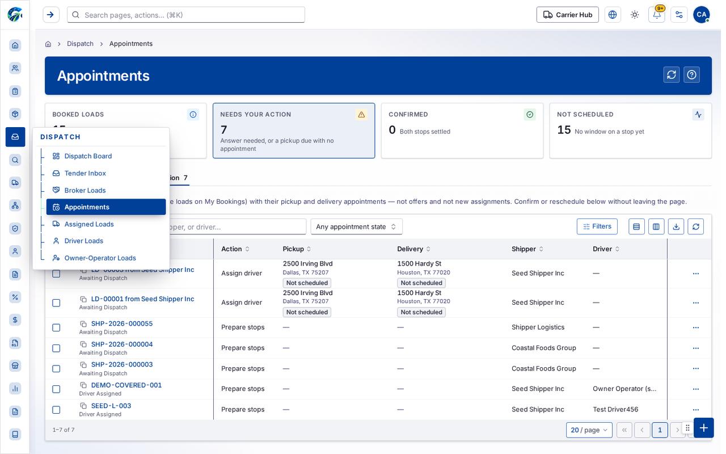The image size is (726, 454).
Task: Click the globe language icon
Action: pyautogui.click(x=613, y=15)
